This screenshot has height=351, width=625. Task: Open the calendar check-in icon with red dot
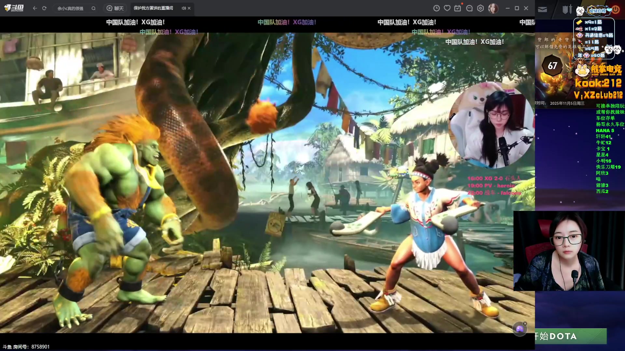point(458,8)
